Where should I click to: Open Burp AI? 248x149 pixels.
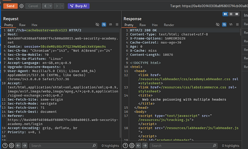79,6
